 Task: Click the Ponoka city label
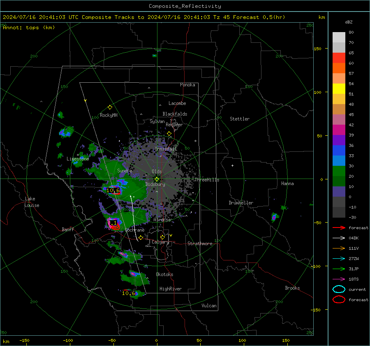[187, 85]
